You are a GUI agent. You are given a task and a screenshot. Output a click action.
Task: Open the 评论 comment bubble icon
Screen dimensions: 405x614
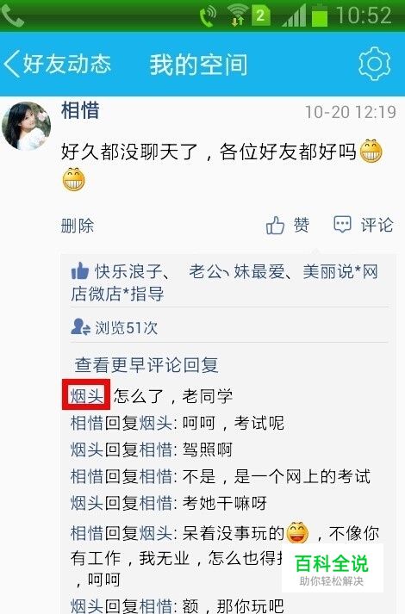tap(342, 225)
